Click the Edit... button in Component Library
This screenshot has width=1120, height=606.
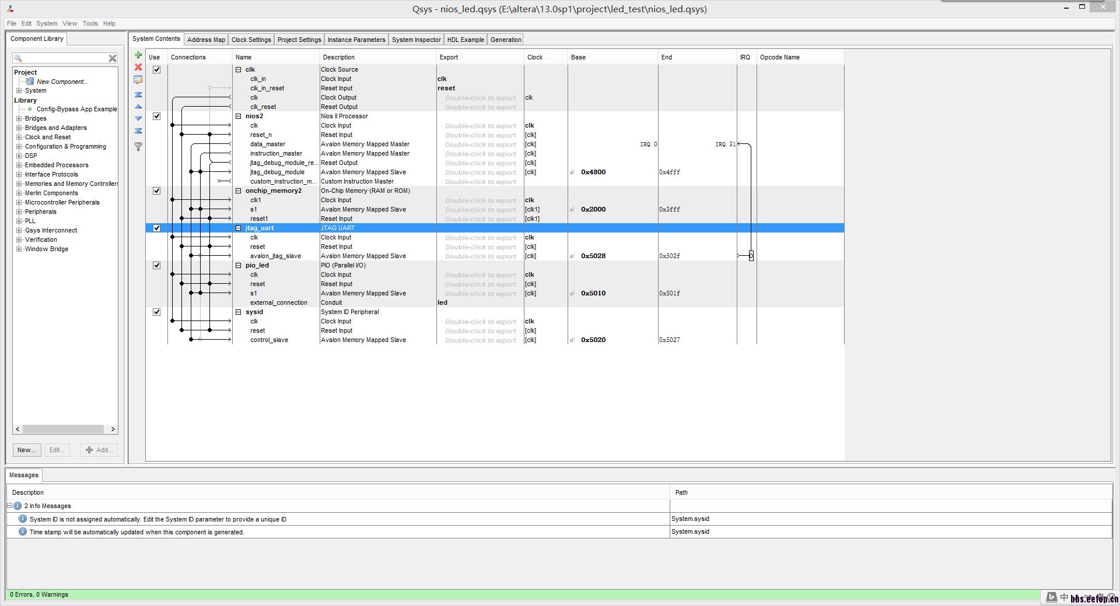(x=57, y=450)
